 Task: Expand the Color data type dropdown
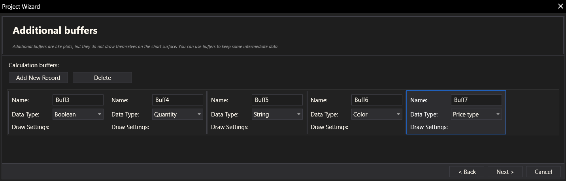point(377,115)
